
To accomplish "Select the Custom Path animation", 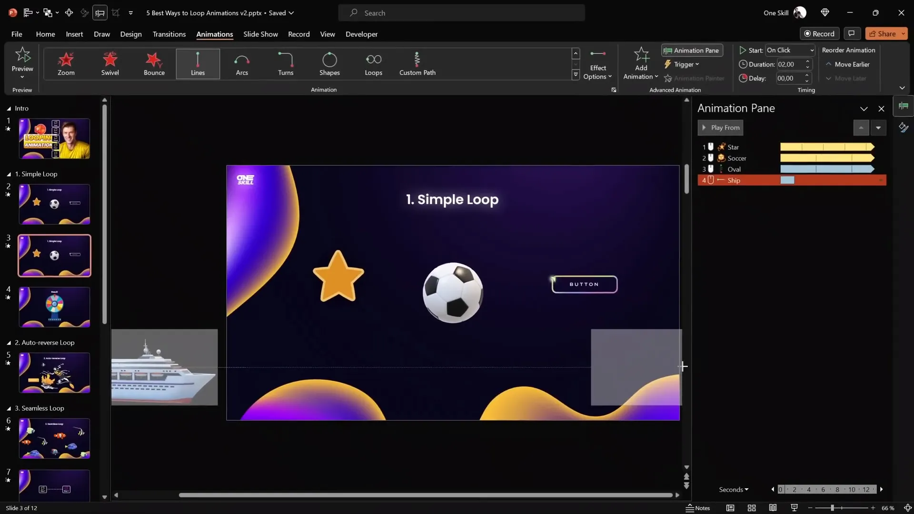I will (417, 64).
